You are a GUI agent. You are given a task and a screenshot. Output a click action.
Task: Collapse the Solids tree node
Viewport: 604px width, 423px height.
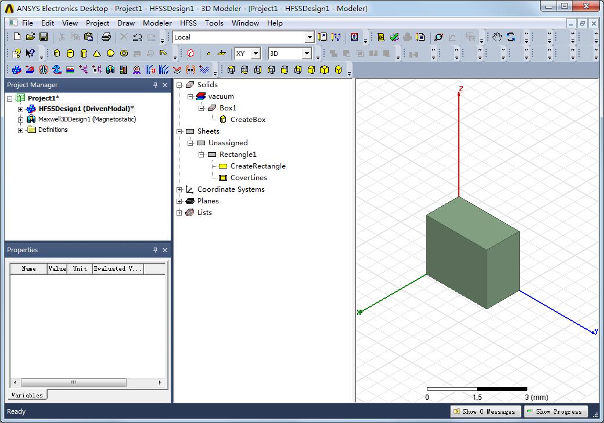(x=179, y=85)
